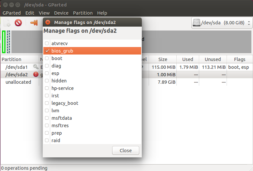The width and height of the screenshot is (253, 171).
Task: Uncheck the bios_grub flag
Action: (47, 51)
